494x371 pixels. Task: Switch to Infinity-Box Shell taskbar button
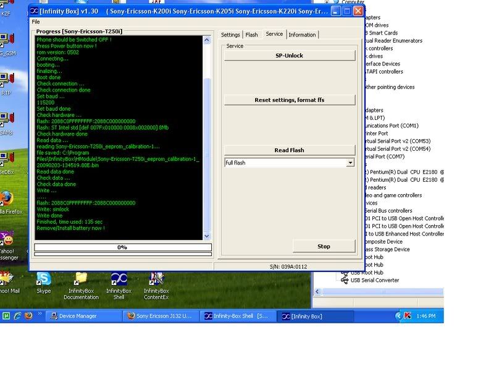point(239,316)
